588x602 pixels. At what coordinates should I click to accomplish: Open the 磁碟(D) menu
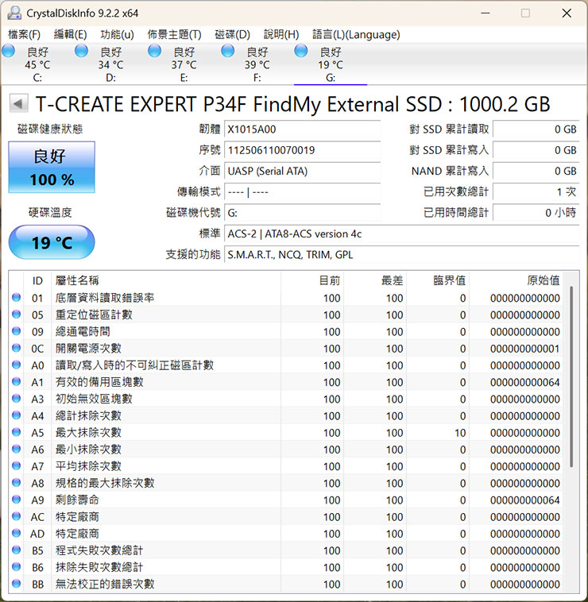[232, 35]
